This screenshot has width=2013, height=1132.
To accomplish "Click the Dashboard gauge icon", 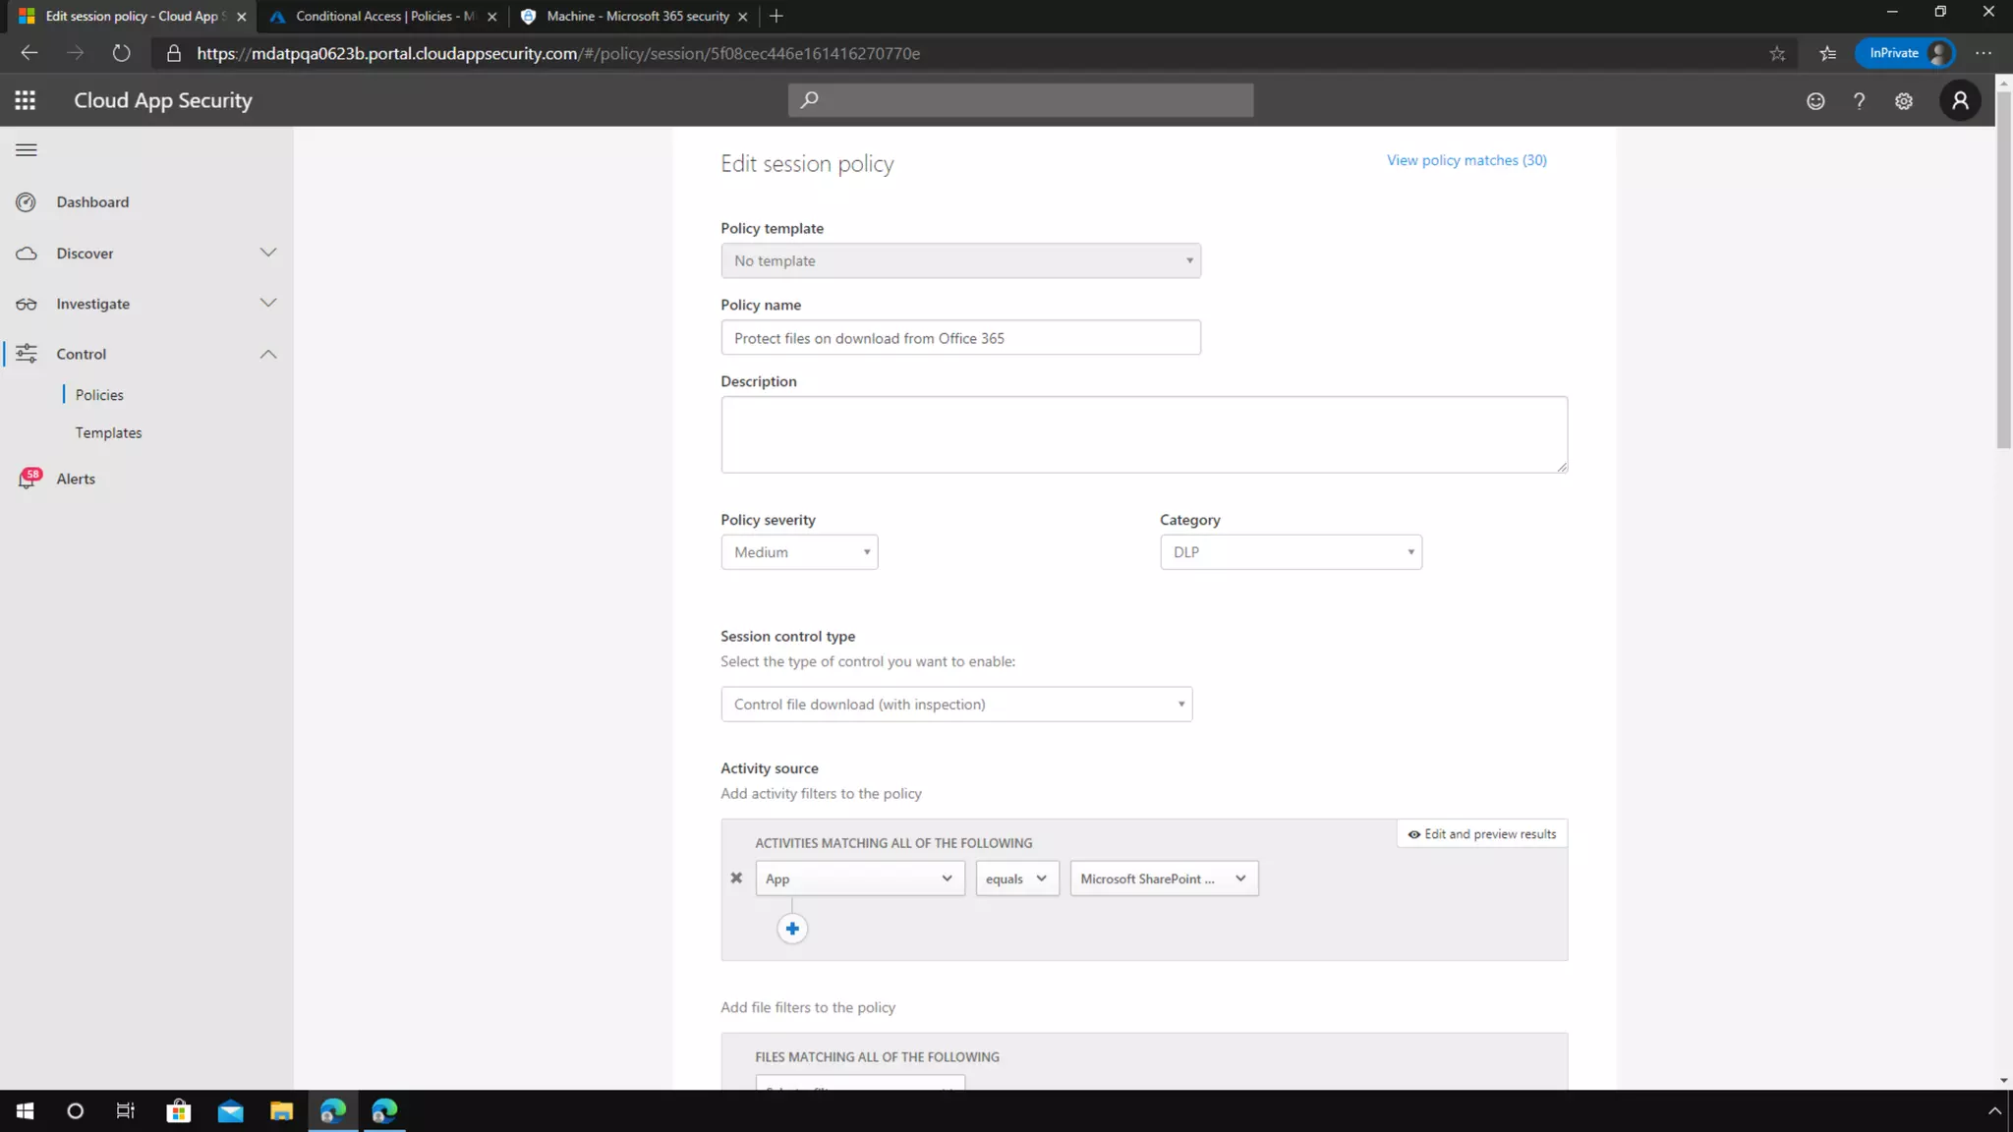I will point(27,202).
